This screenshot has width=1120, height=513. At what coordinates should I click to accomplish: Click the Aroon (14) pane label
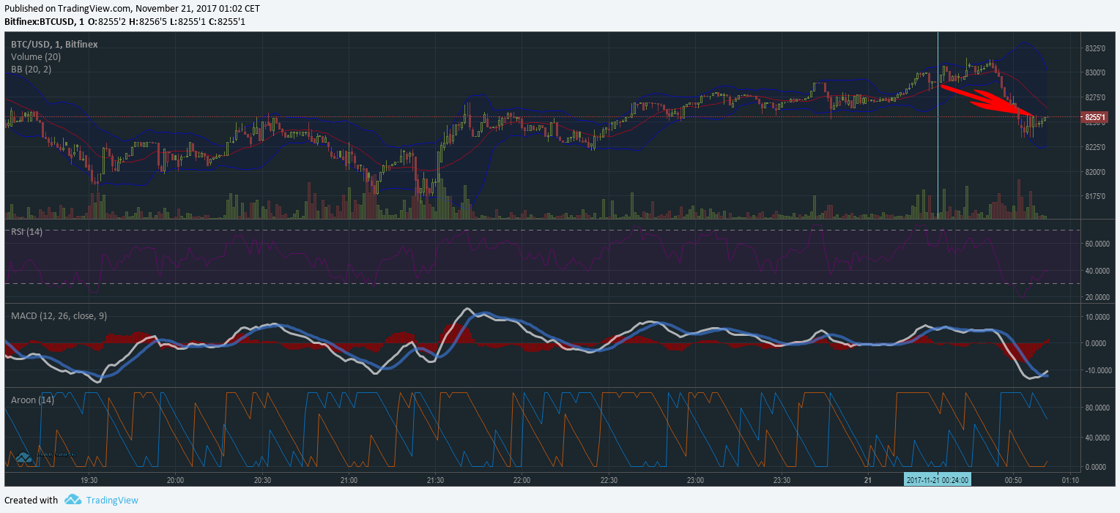click(32, 400)
